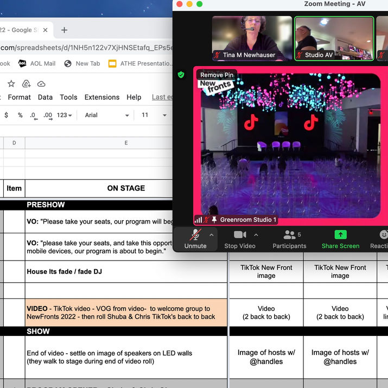Click cloud saved status icon in Sheets

(41, 84)
